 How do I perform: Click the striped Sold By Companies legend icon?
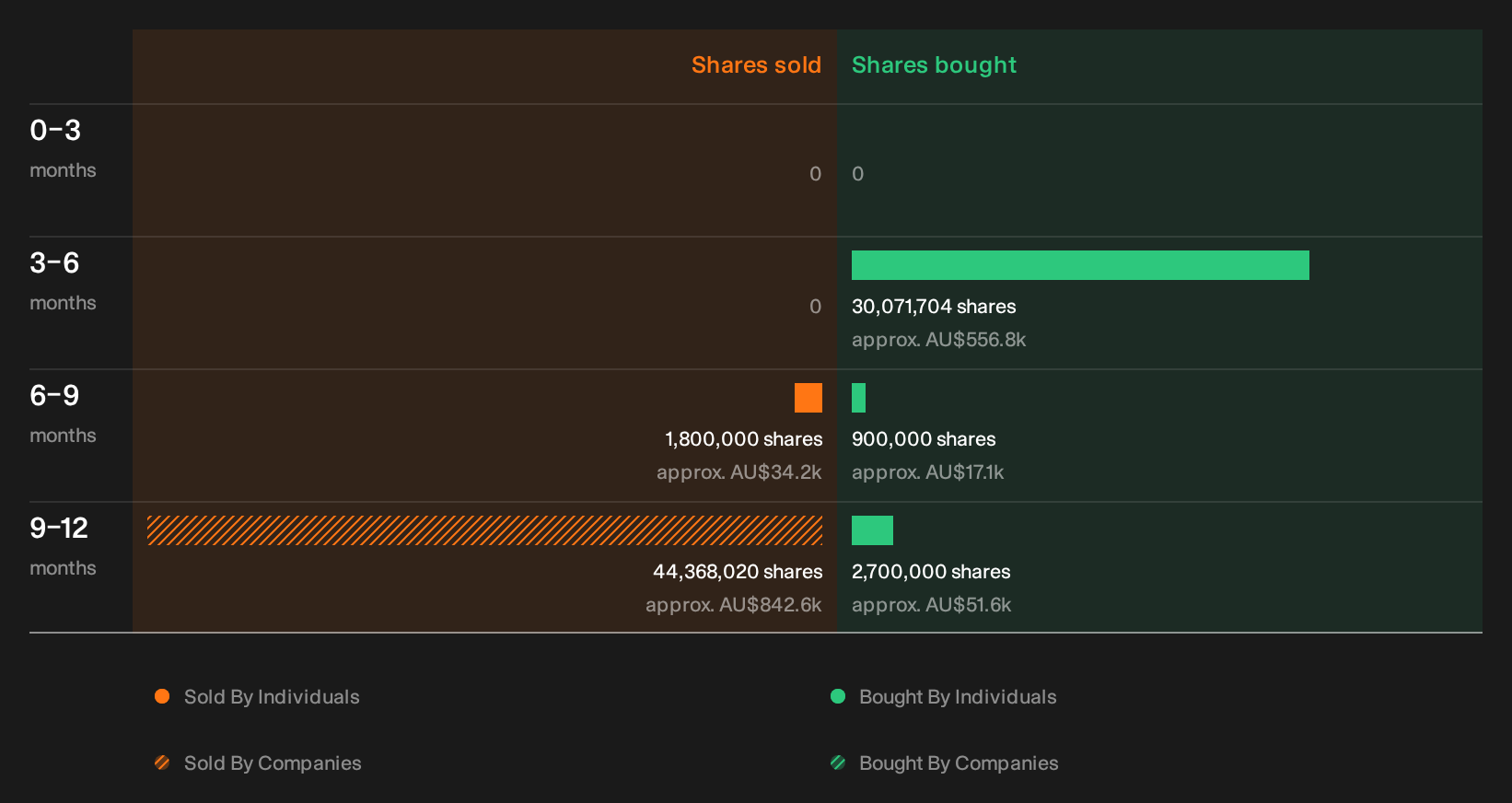click(x=162, y=762)
